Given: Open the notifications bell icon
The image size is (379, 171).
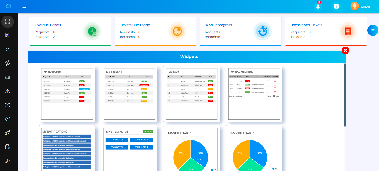Looking at the screenshot, I should pyautogui.click(x=318, y=7).
